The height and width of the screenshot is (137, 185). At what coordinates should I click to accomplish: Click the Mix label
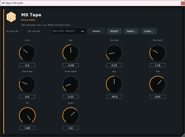[x=27, y=103]
